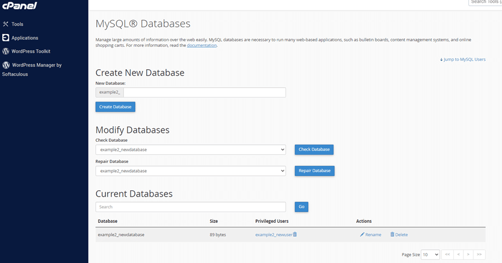Open WordPress Manager by Softaculous

click(32, 70)
